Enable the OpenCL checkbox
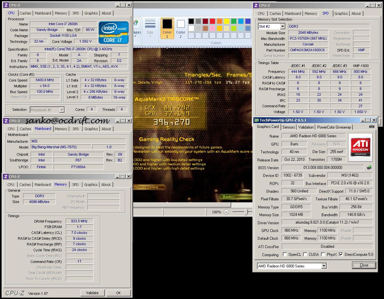Image resolution: width=384 pixels, height=299 pixels. (285, 254)
